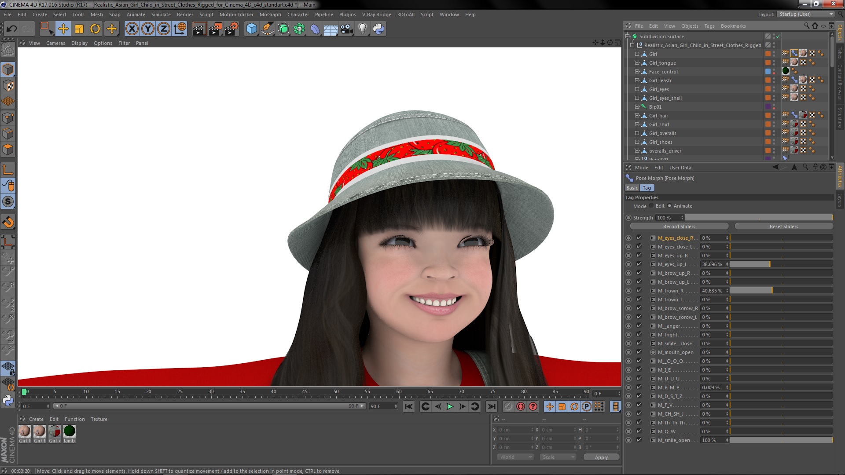Go to end of animation
This screenshot has width=845, height=475.
pyautogui.click(x=492, y=406)
